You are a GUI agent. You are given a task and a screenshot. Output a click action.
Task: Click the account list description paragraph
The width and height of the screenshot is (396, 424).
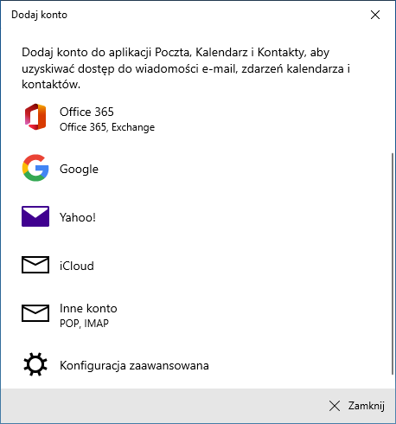186,68
